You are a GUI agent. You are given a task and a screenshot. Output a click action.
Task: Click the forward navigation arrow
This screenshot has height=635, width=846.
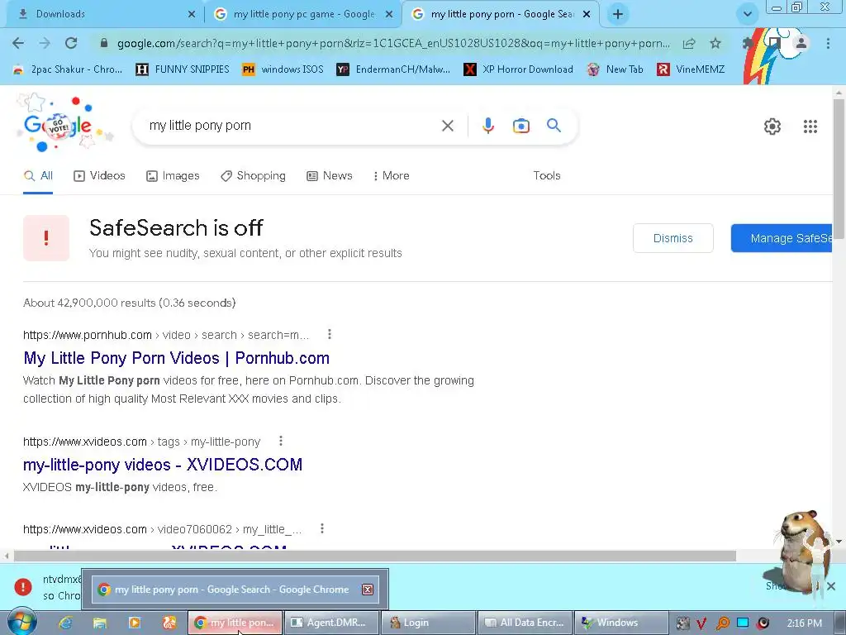45,43
